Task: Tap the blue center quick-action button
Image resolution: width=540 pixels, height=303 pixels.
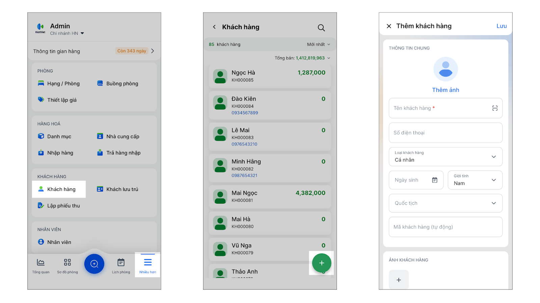Action: (94, 264)
